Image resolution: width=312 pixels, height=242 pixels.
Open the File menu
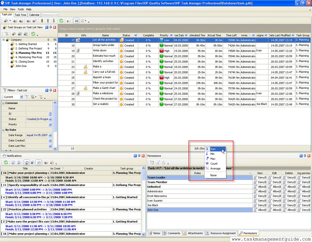click(5, 9)
